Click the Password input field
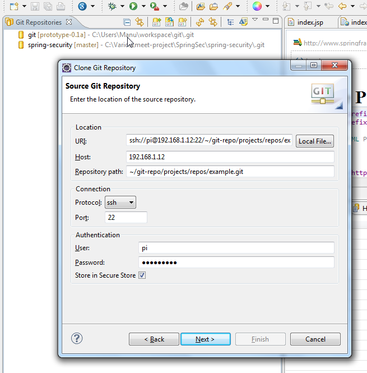Screen dimensions: 367x373 pyautogui.click(x=236, y=263)
